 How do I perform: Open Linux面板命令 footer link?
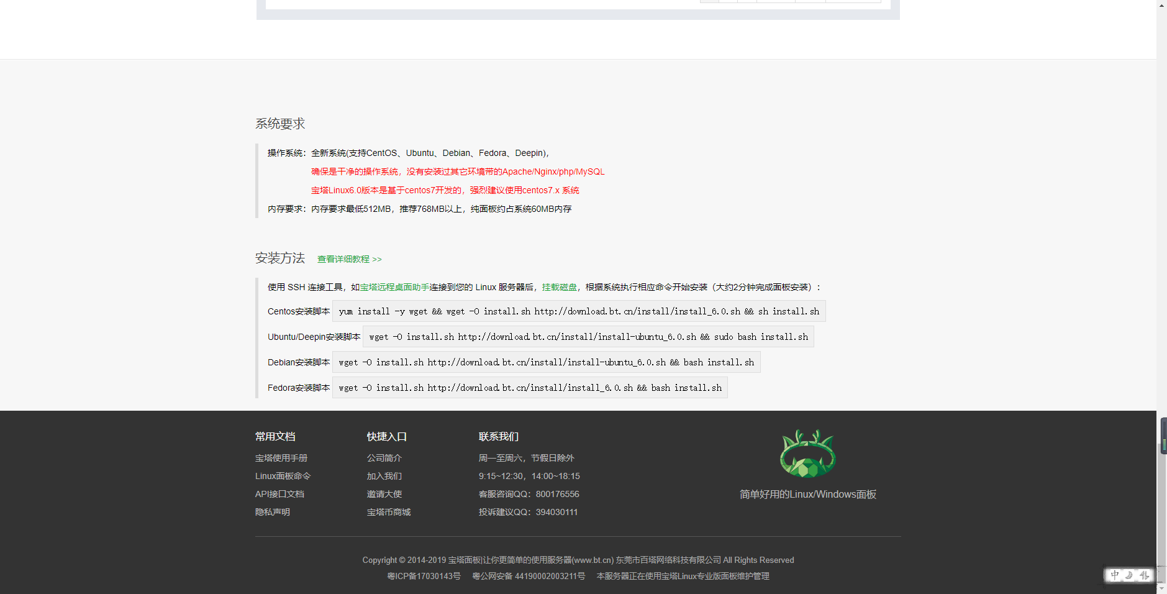(283, 476)
